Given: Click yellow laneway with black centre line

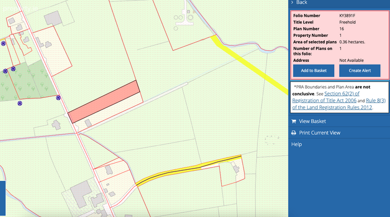Looking at the screenshot, I should (x=188, y=170).
